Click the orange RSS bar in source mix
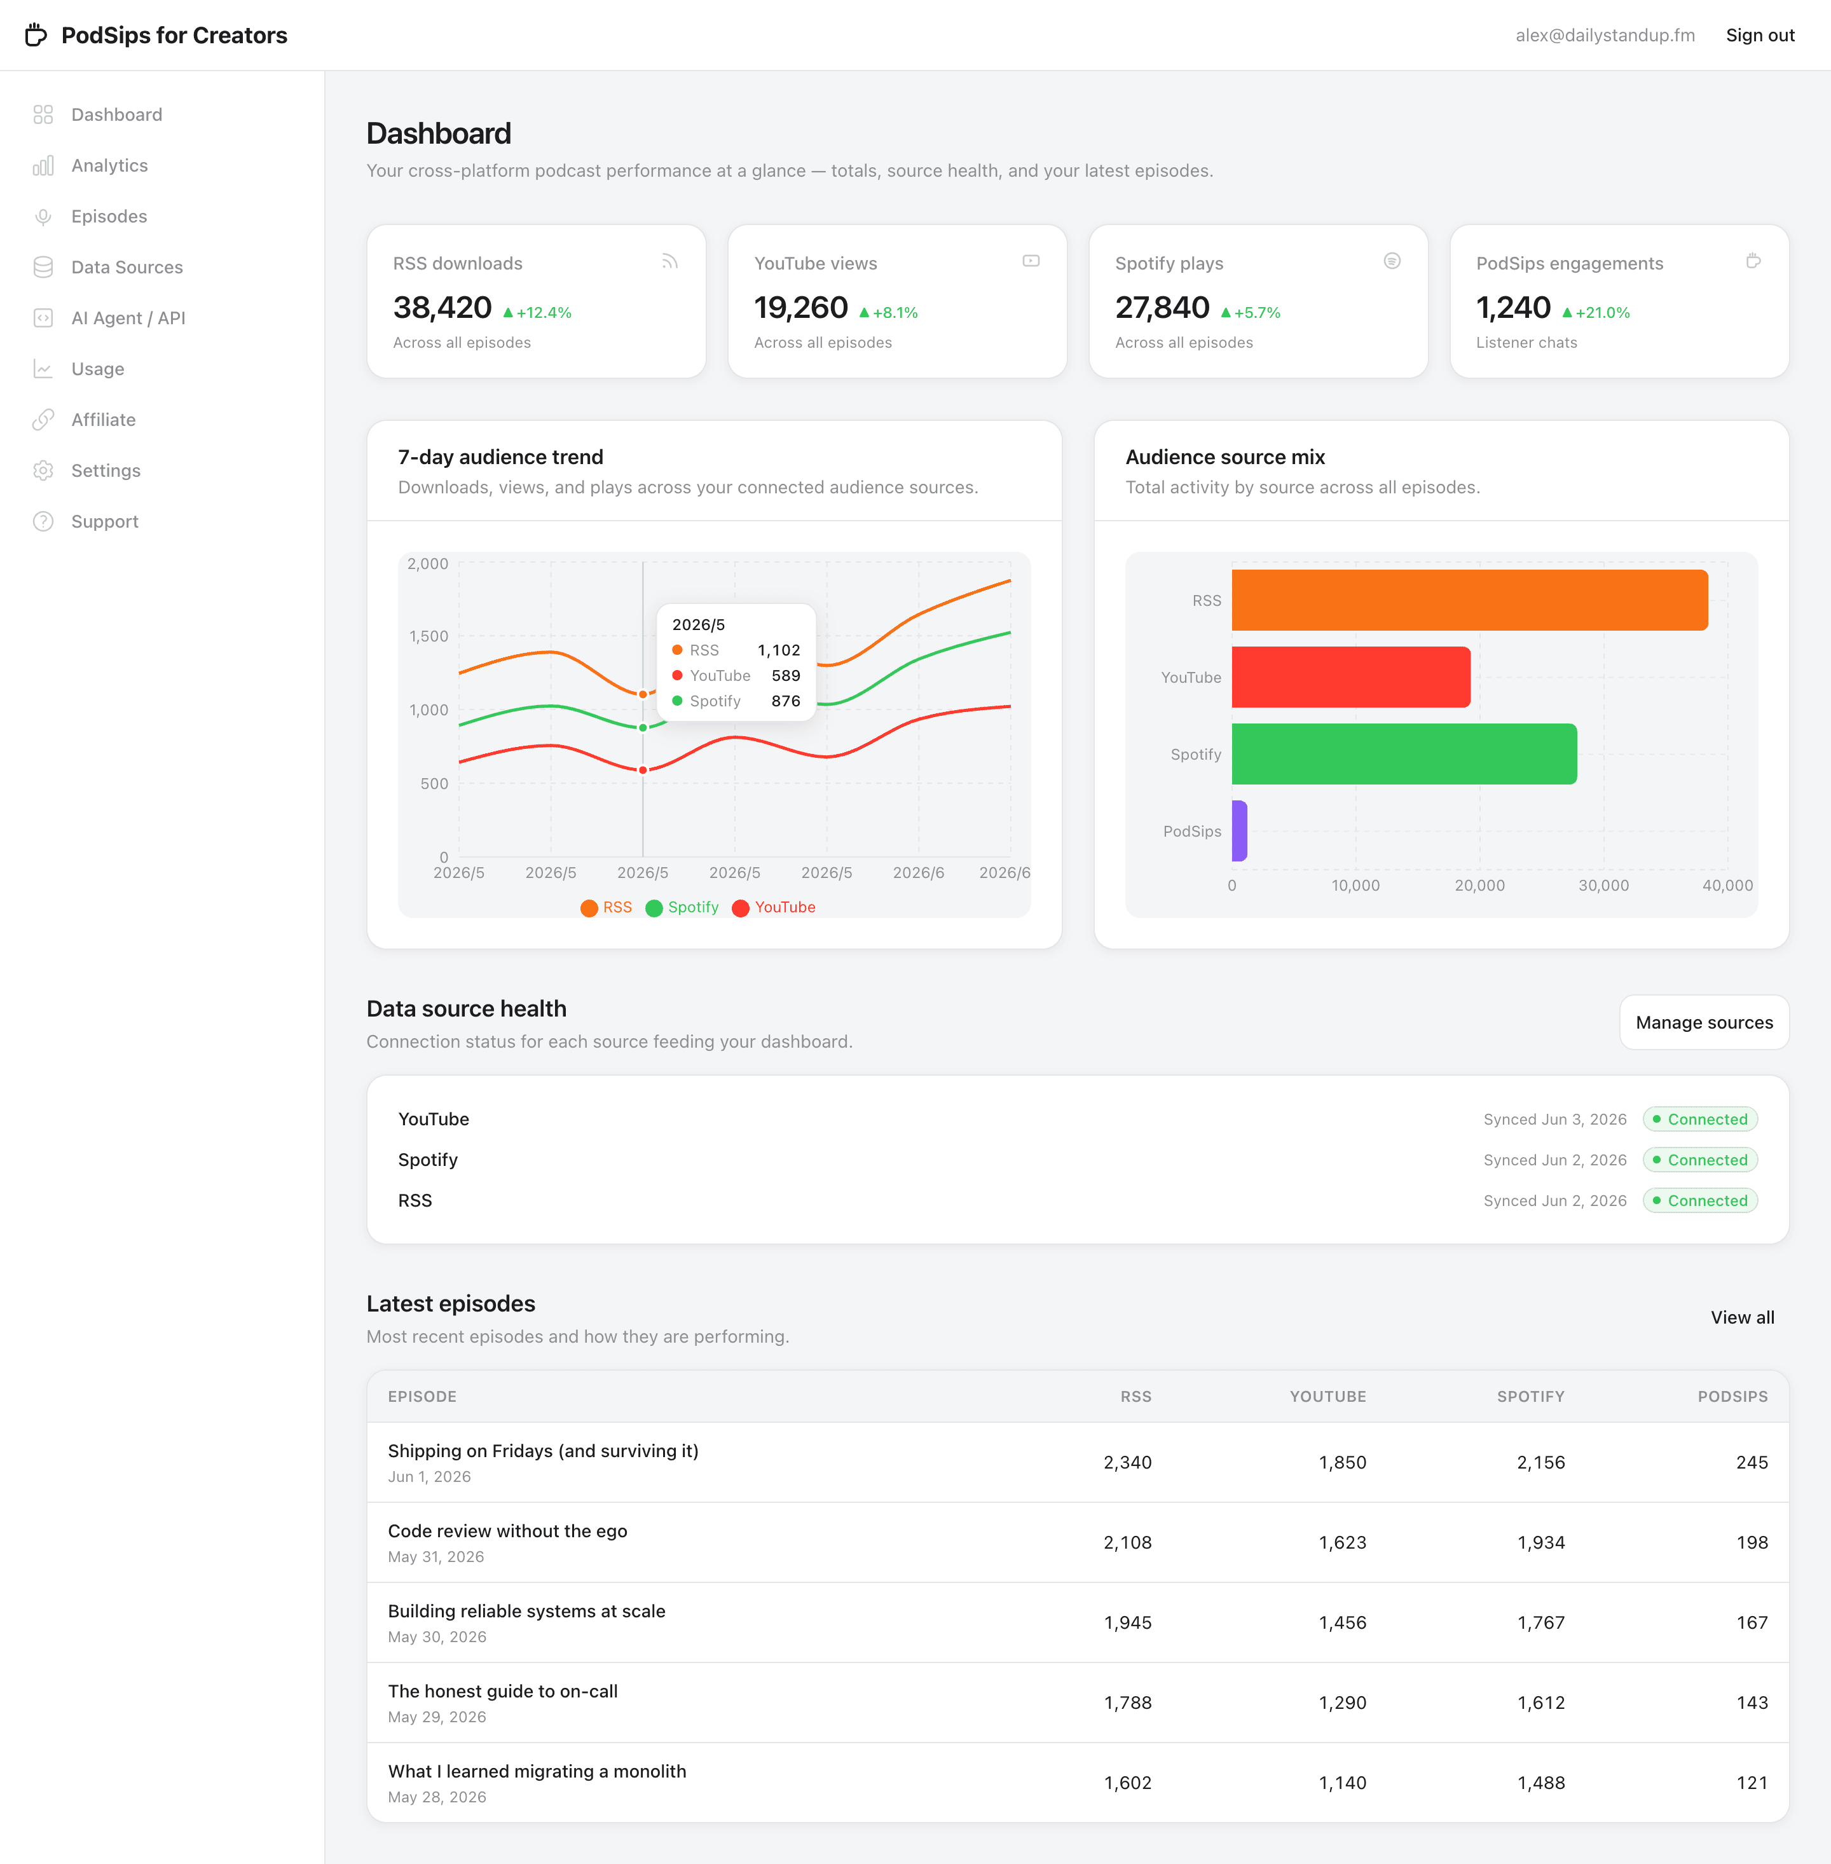The height and width of the screenshot is (1864, 1831). tap(1469, 600)
